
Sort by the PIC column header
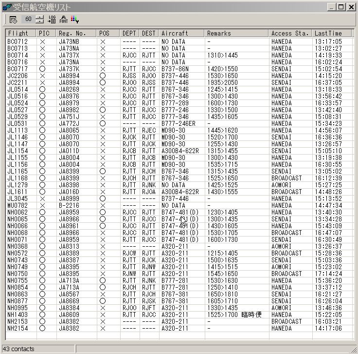coord(46,33)
